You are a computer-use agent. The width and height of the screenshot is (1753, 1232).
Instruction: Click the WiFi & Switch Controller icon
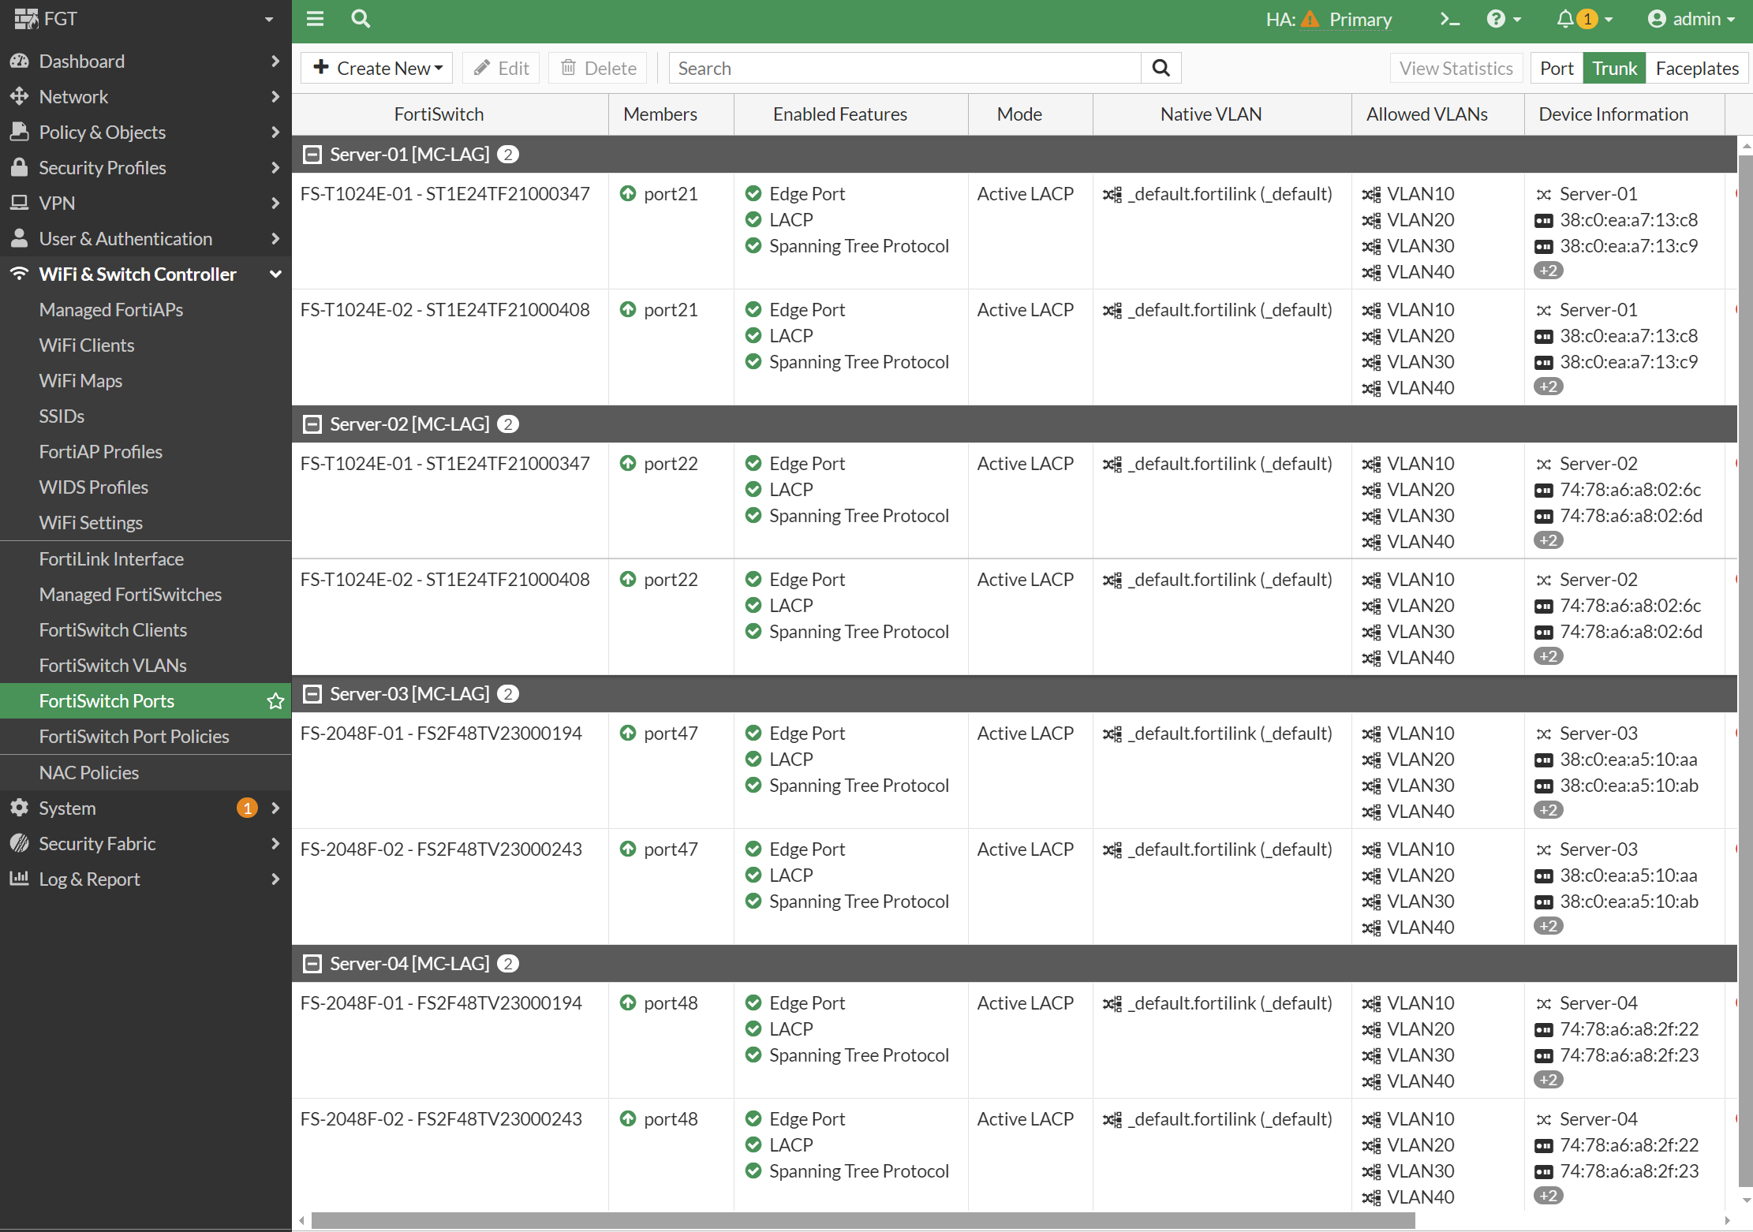pyautogui.click(x=19, y=273)
